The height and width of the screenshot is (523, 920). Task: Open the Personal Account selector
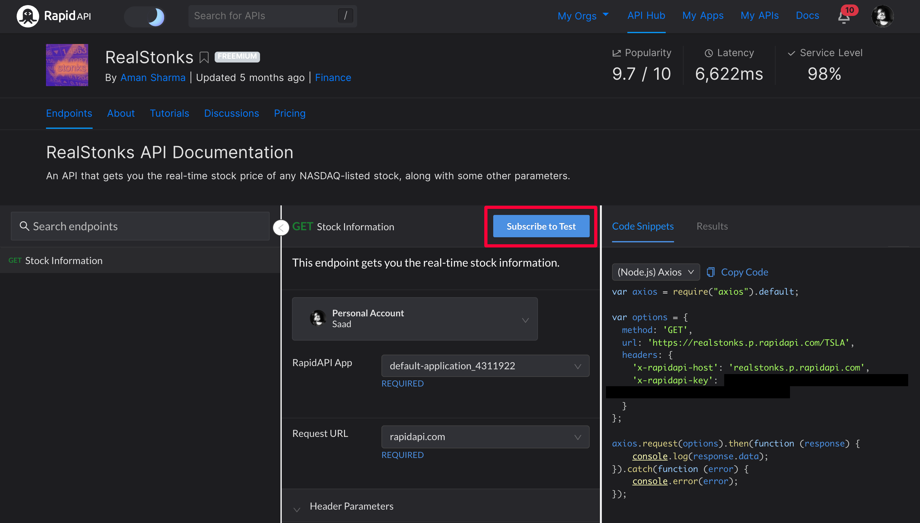(415, 319)
